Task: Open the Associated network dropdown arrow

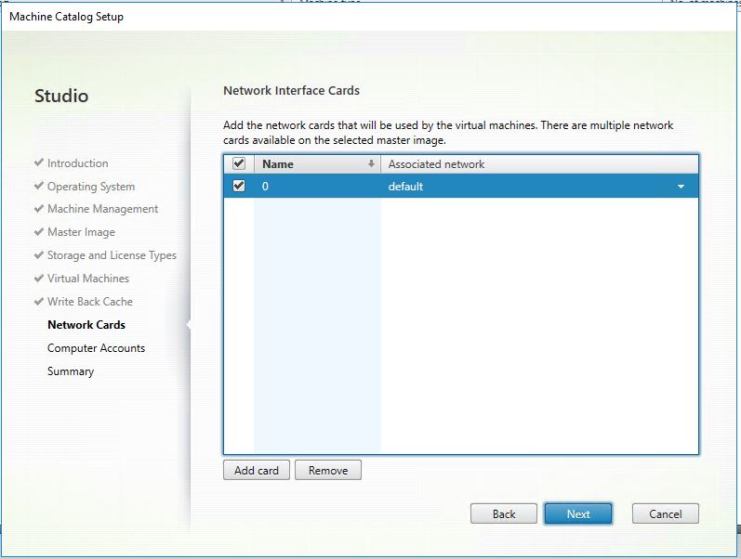Action: coord(681,187)
